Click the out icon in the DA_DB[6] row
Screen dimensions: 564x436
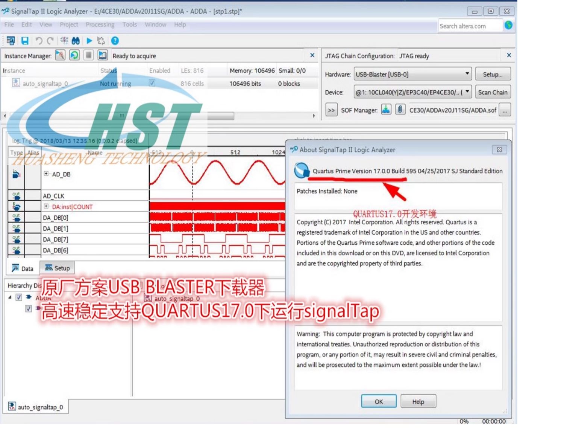pos(16,250)
